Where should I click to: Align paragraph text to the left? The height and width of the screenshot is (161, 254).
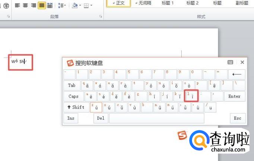point(18,5)
